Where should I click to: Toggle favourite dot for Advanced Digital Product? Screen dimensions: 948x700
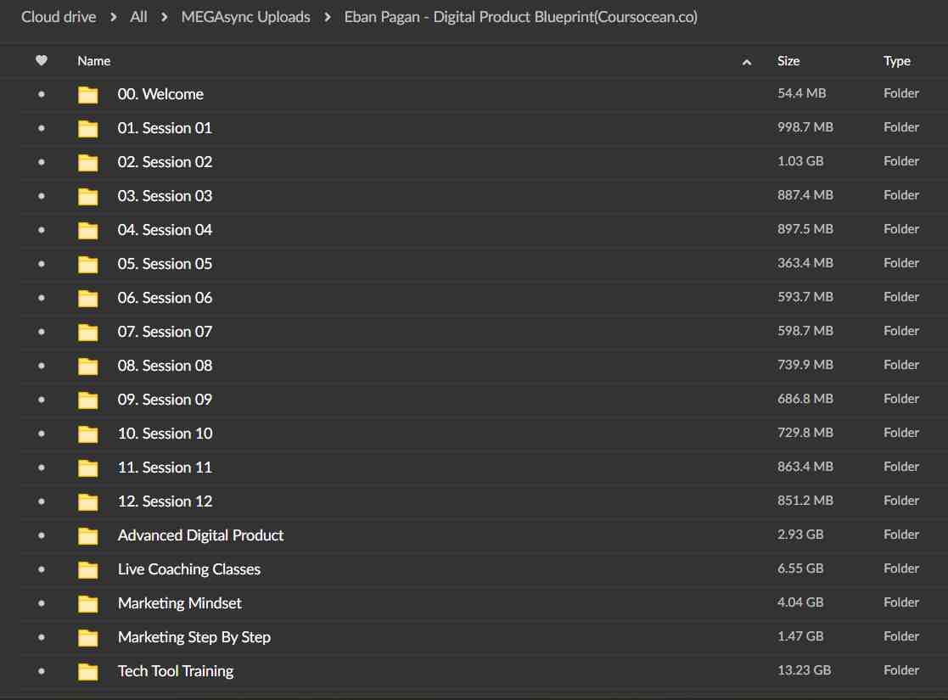41,535
